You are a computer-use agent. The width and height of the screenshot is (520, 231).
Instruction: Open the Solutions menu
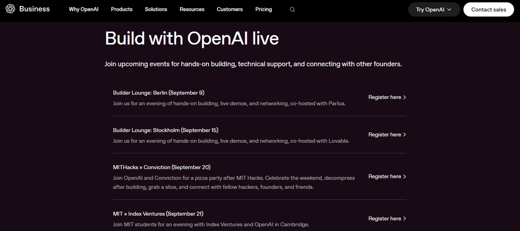click(156, 9)
